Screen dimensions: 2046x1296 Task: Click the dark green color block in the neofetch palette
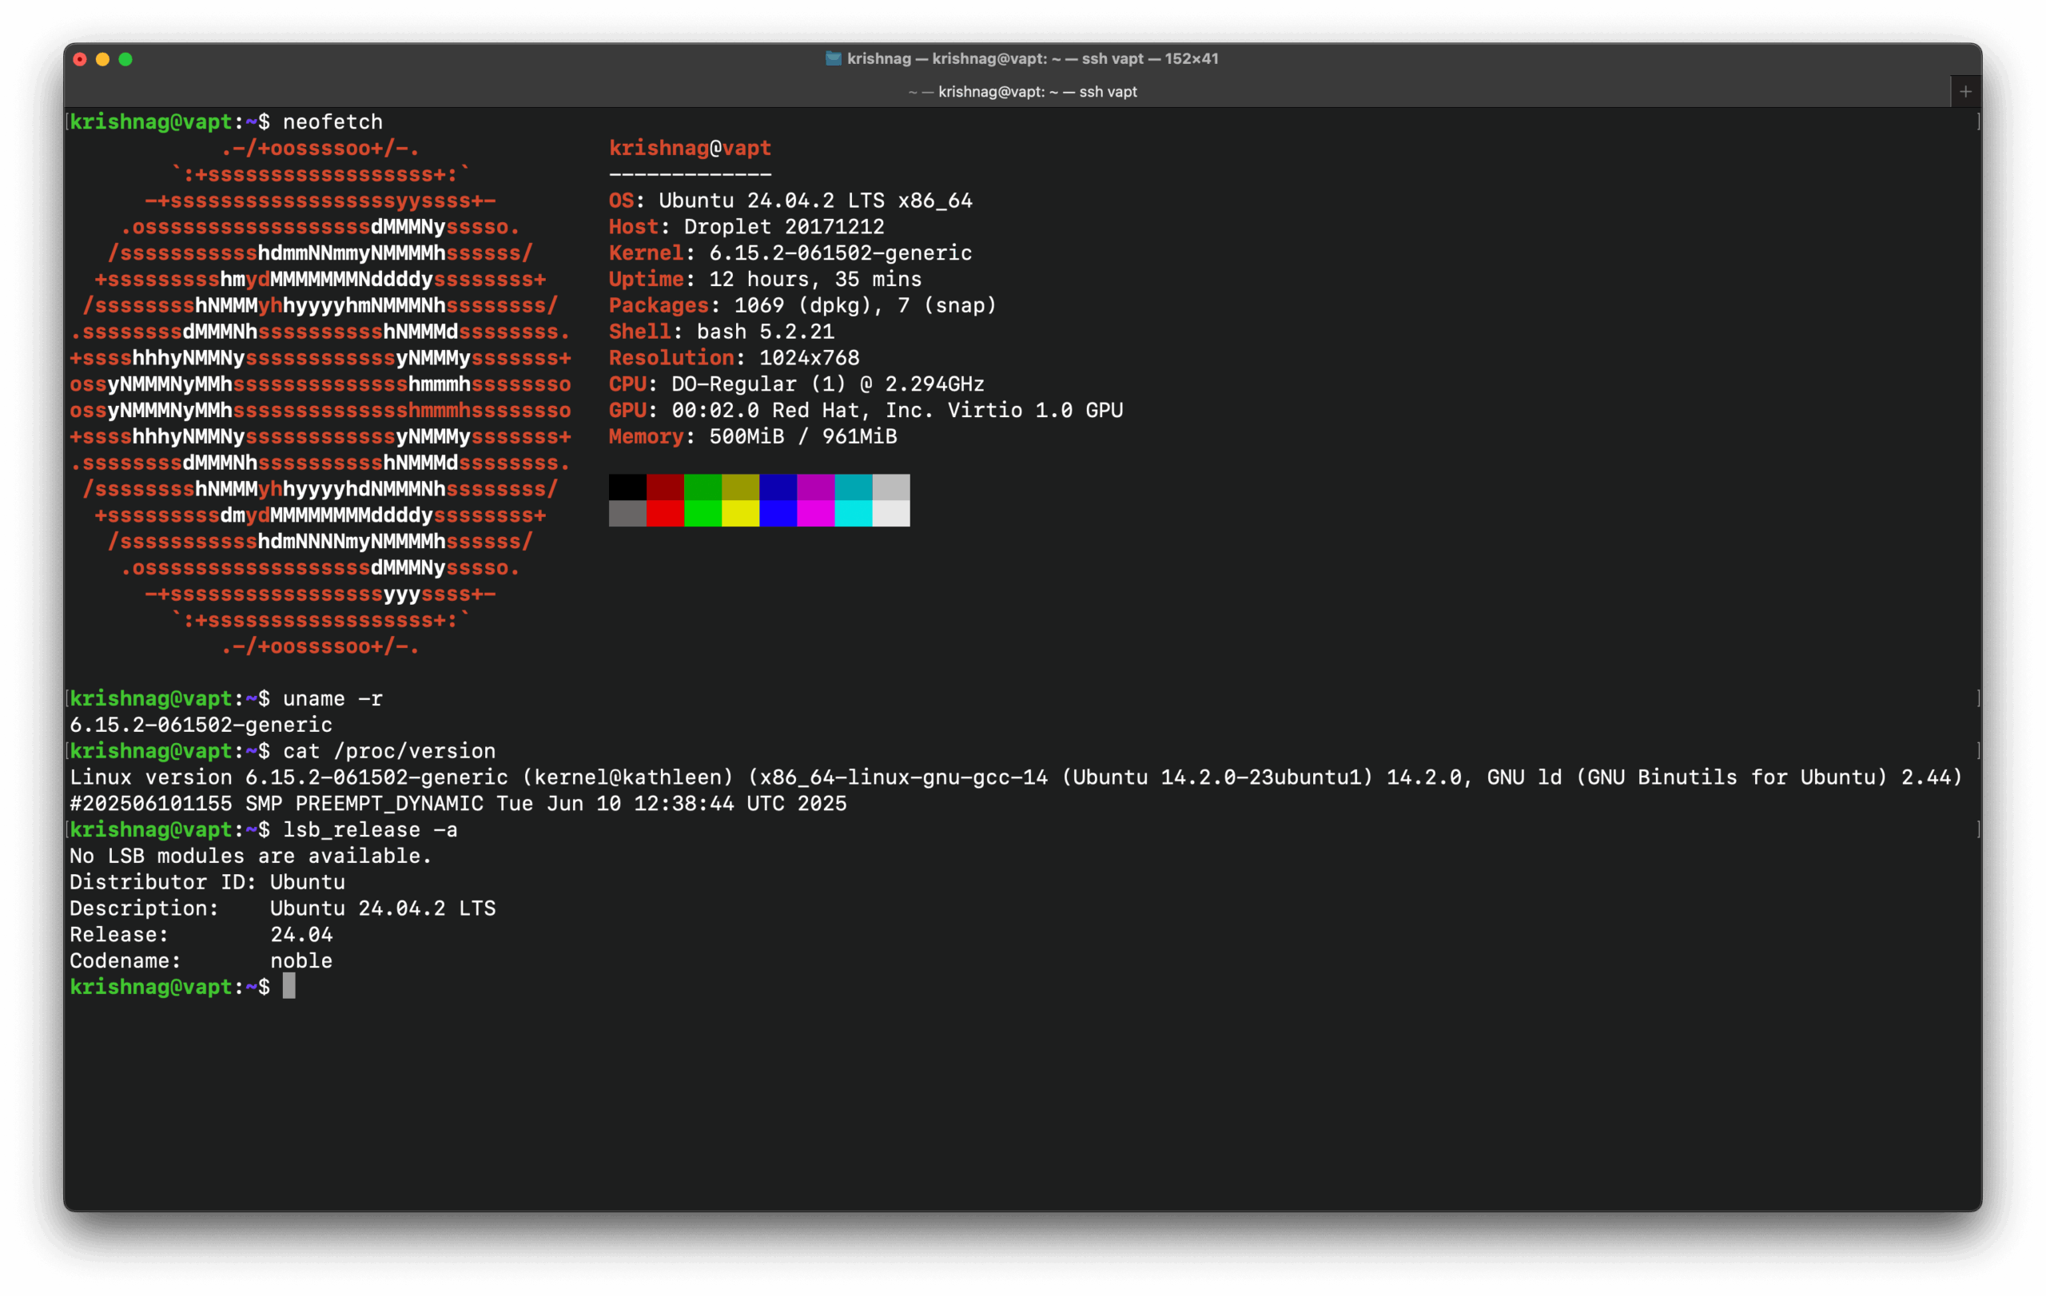[703, 487]
